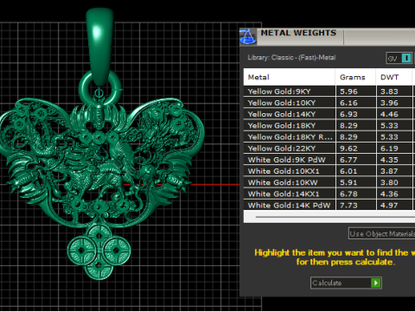This screenshot has height=311, width=415.
Task: Click the 6.19 DWT value
Action: pos(389,149)
